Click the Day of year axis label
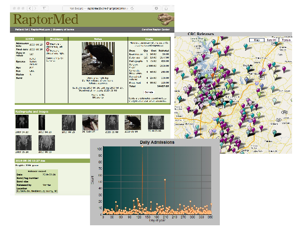The image size is (296, 227). coord(157,221)
